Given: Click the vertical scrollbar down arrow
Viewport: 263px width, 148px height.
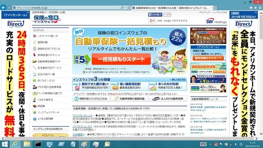Looking at the screenshot, I should [261, 134].
